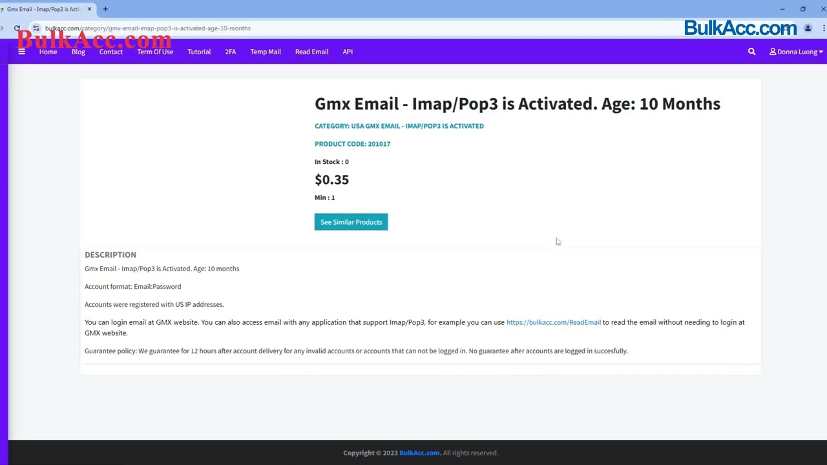
Task: Reload the page with refresh icon
Action: tap(17, 28)
